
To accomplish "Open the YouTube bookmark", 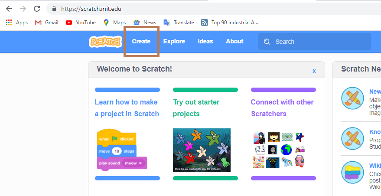I will (x=81, y=23).
